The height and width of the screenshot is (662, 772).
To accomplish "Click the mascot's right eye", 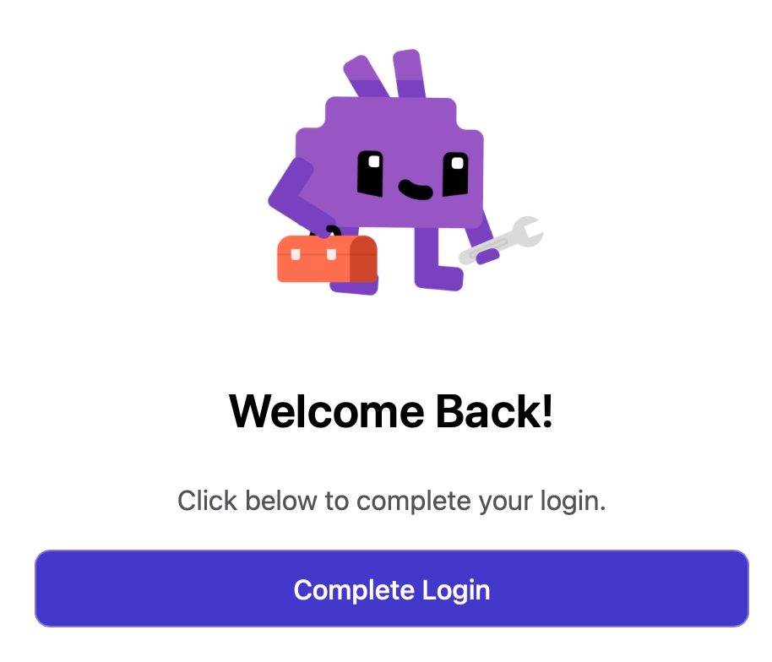I will [455, 174].
